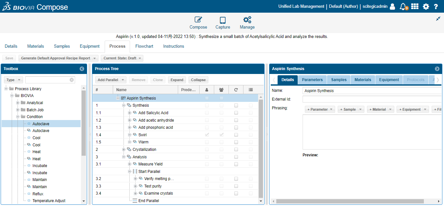Switch to the Instructions tab
Image resolution: width=444 pixels, height=206 pixels.
[x=174, y=46]
